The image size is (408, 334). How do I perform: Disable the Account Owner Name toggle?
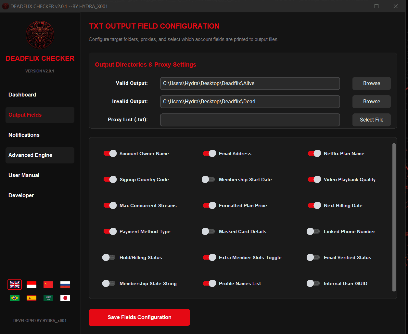pos(110,153)
